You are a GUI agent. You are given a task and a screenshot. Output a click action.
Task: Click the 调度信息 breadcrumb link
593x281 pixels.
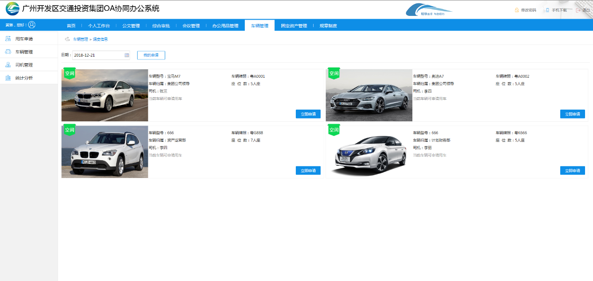(100, 39)
